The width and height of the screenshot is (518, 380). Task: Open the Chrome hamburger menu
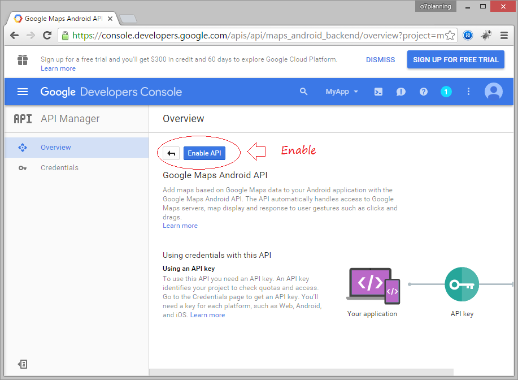click(504, 35)
